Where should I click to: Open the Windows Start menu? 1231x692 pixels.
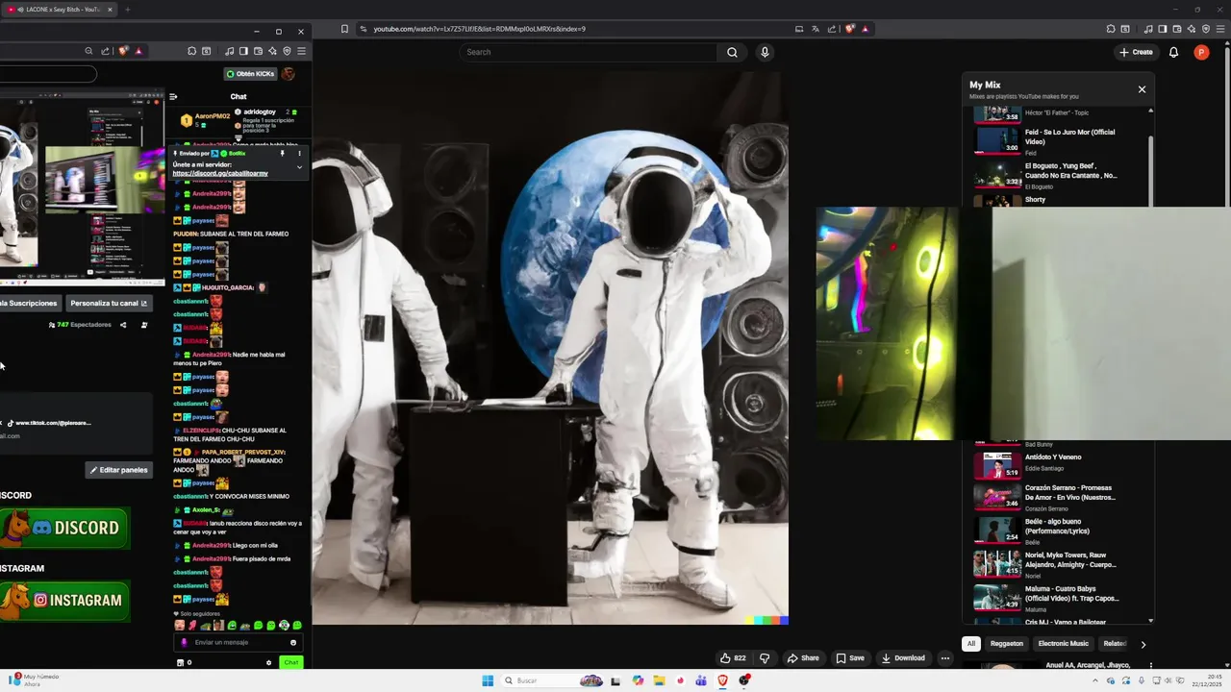(x=488, y=680)
